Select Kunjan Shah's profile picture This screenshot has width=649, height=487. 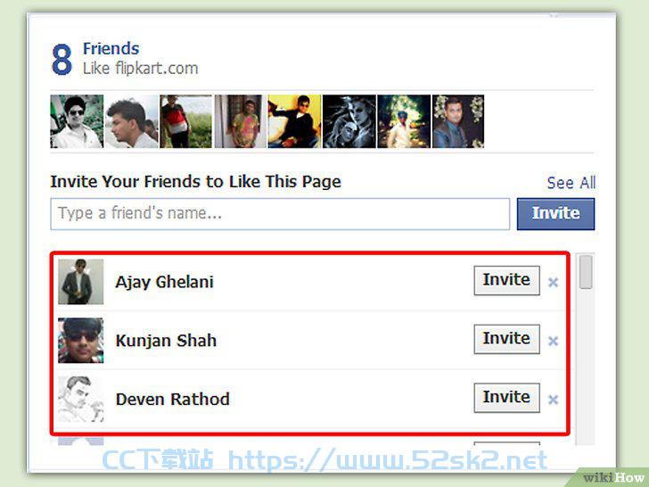[81, 341]
